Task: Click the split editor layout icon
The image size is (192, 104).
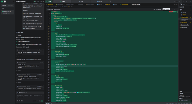Action: (x=175, y=4)
